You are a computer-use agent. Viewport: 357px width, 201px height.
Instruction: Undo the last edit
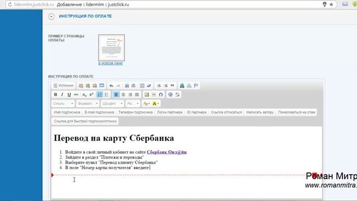pyautogui.click(x=111, y=85)
